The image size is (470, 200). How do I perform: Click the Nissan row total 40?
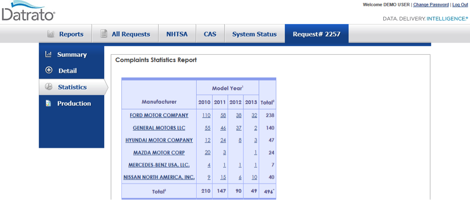pyautogui.click(x=271, y=177)
